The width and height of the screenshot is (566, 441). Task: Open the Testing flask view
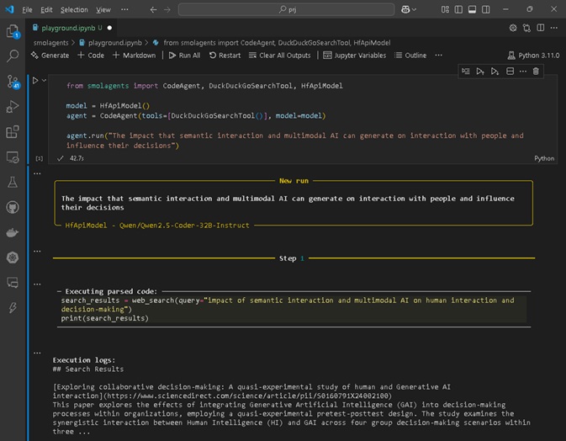tap(13, 182)
